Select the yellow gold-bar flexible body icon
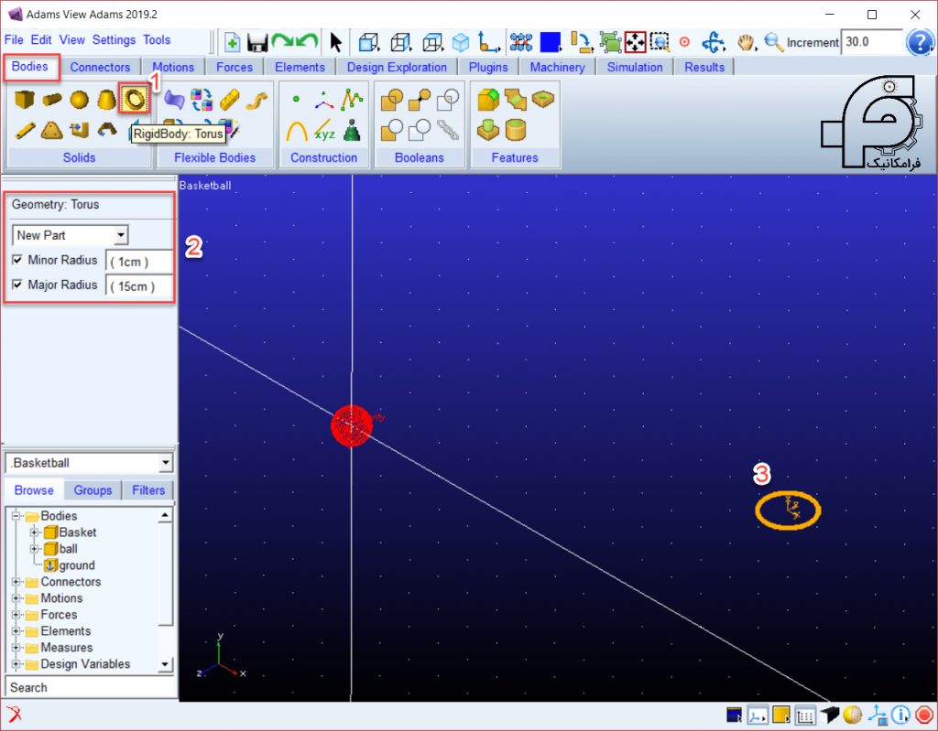 point(229,99)
